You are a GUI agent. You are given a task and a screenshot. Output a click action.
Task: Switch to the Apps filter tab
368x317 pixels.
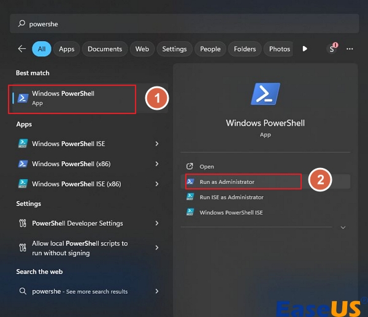tap(66, 49)
